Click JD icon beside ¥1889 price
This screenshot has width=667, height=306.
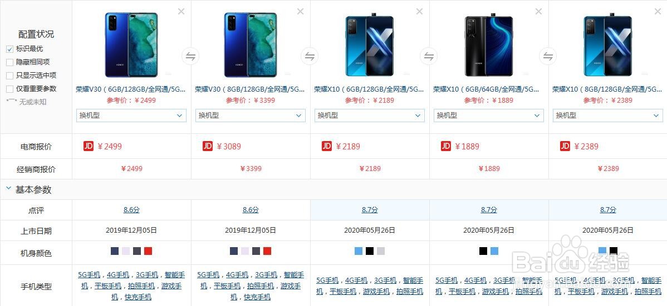pyautogui.click(x=446, y=146)
